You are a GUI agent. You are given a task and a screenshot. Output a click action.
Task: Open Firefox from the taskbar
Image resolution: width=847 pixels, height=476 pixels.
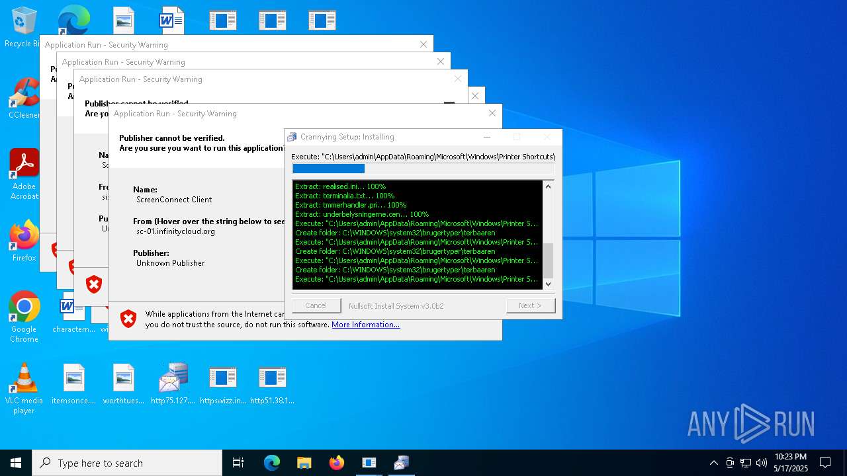336,463
